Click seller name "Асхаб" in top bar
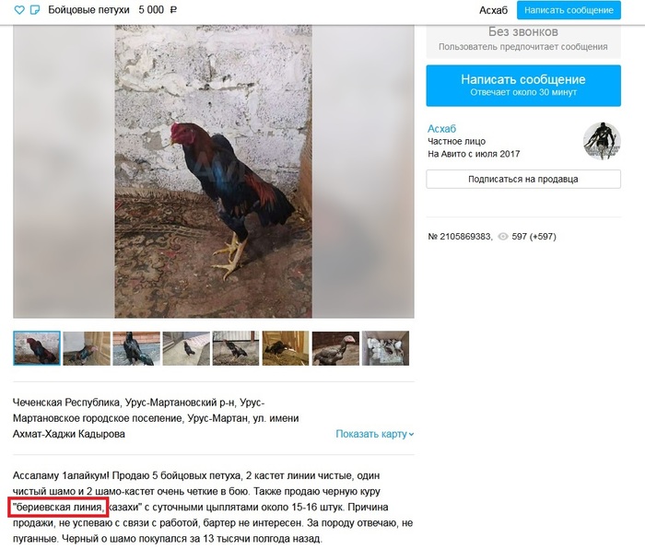 (493, 10)
